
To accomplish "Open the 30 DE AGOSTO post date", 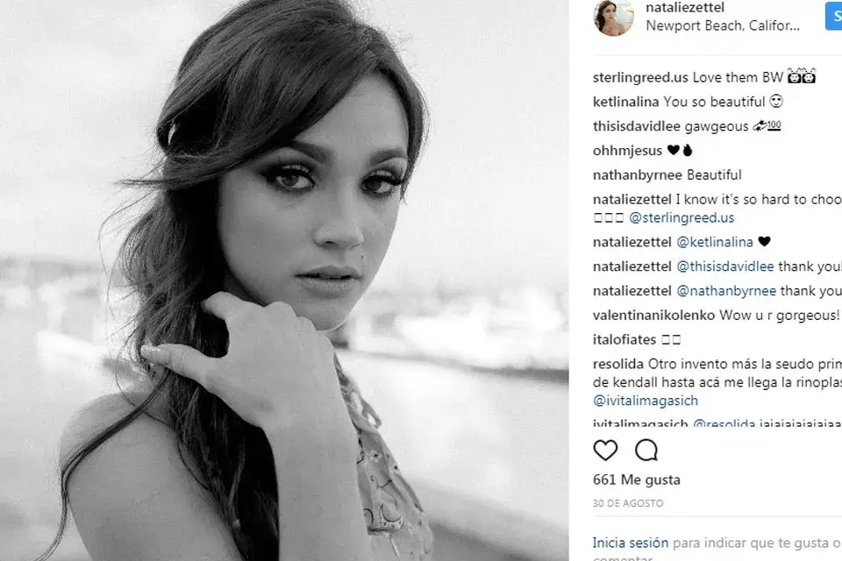I will coord(628,503).
